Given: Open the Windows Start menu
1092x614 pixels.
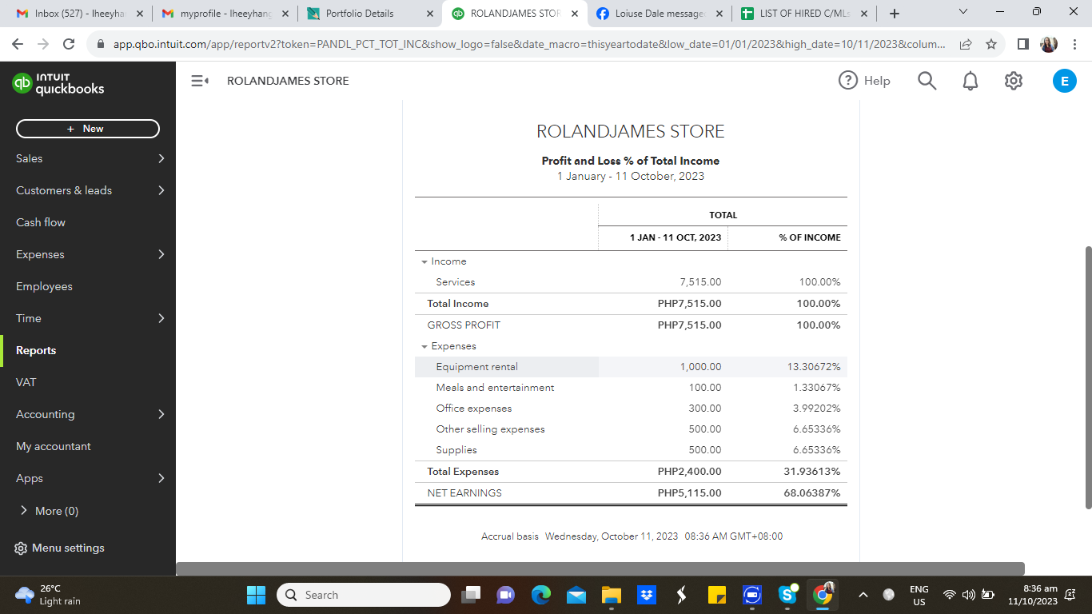Looking at the screenshot, I should 256,595.
